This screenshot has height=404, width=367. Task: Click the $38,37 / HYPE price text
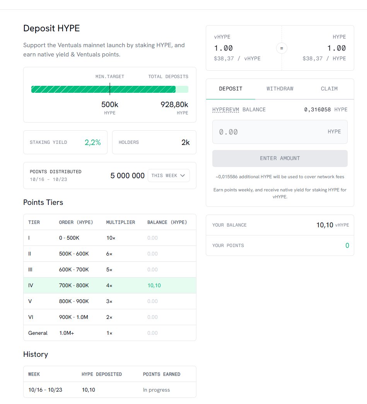[324, 58]
